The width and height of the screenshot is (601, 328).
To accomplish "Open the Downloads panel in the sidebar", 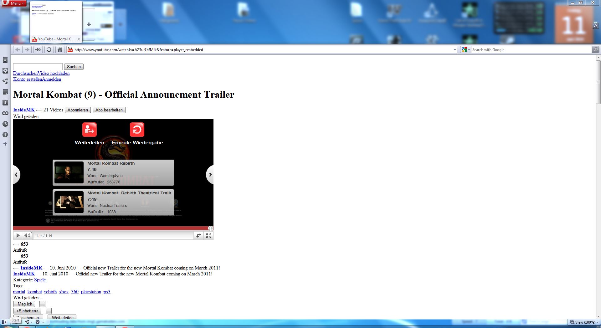I will click(5, 103).
